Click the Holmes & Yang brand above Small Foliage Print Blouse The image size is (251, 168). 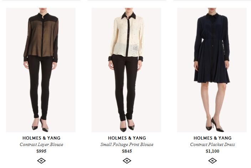127,138
